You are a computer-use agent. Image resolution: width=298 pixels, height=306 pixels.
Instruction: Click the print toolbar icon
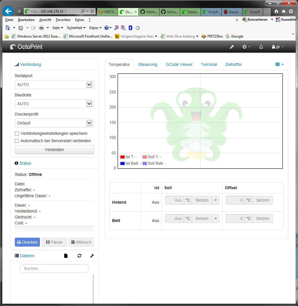41,28
